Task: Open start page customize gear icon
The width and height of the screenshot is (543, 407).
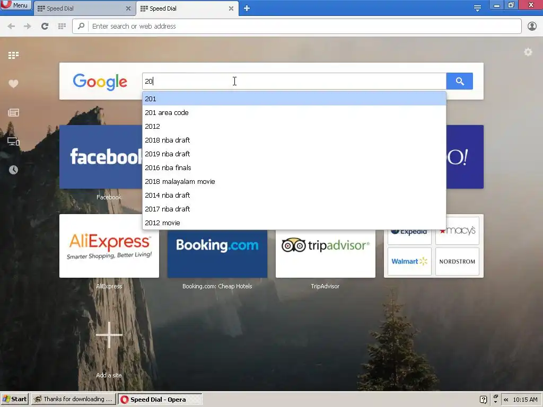Action: tap(528, 52)
